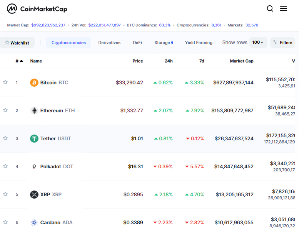Image resolution: width=299 pixels, height=235 pixels.
Task: Click Ethereum price $1,332.77
Action: click(x=132, y=110)
